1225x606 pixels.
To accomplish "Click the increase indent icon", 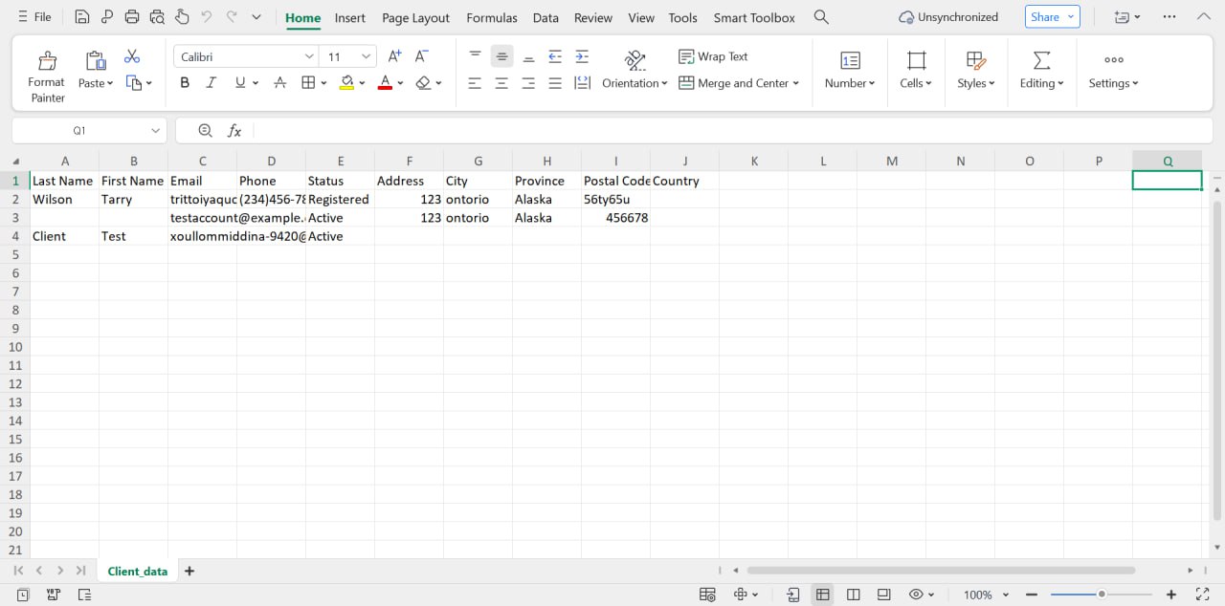I will click(x=582, y=56).
